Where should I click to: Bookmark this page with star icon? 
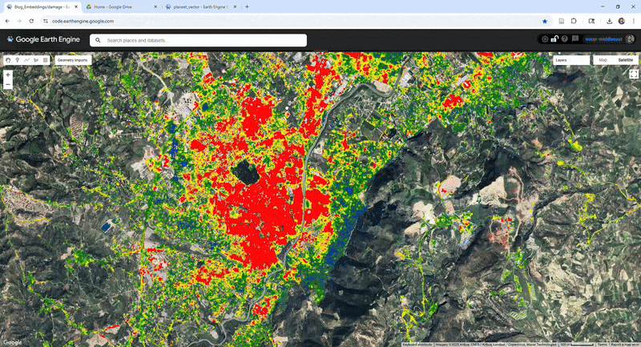[x=545, y=21]
